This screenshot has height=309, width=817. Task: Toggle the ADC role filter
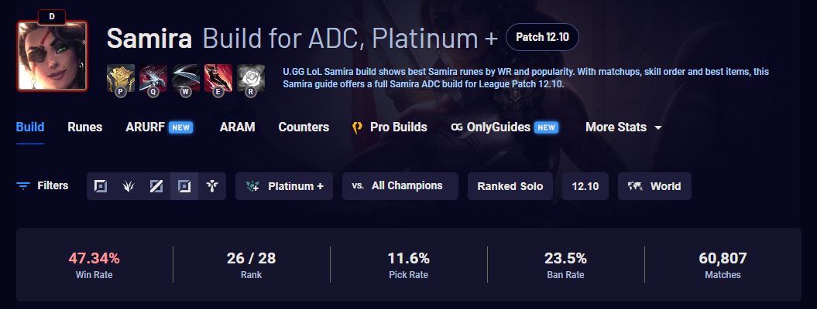pyautogui.click(x=184, y=186)
